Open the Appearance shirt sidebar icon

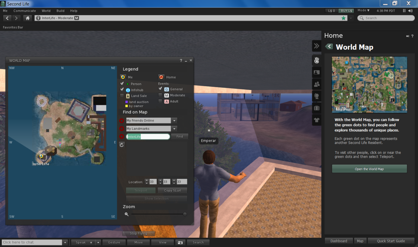317,120
